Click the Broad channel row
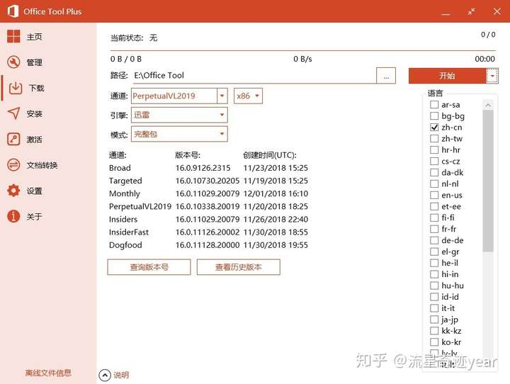Image resolution: width=510 pixels, height=384 pixels. [x=208, y=168]
